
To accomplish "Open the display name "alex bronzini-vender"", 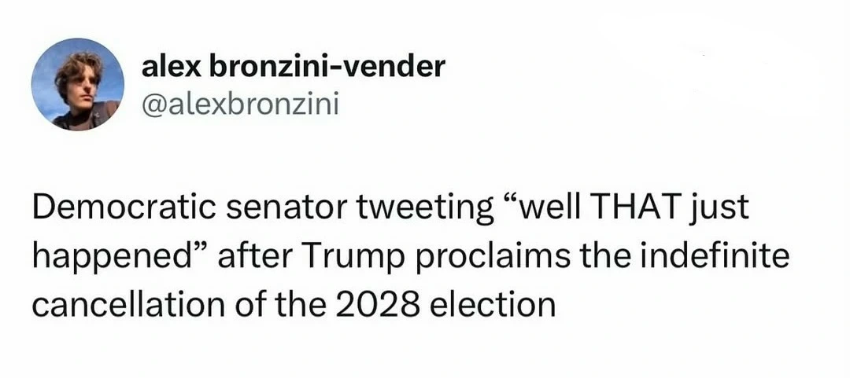I will pyautogui.click(x=293, y=68).
